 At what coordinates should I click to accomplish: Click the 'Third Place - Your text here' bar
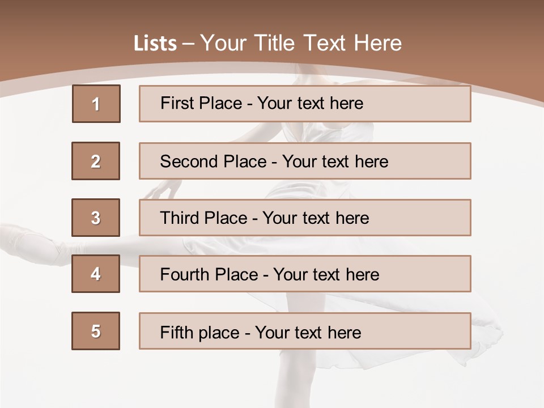coord(305,218)
